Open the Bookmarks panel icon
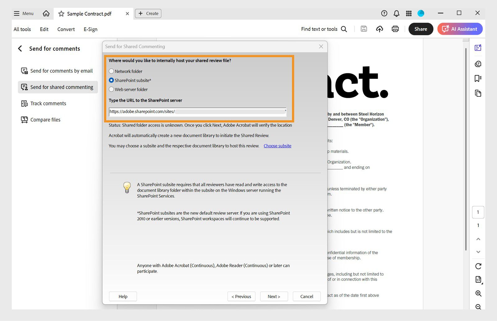Screen dimensions: 497x321 pyautogui.click(x=478, y=78)
